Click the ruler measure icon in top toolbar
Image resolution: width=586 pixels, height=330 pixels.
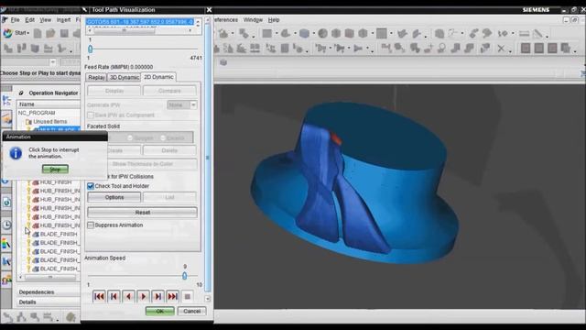[x=524, y=34]
